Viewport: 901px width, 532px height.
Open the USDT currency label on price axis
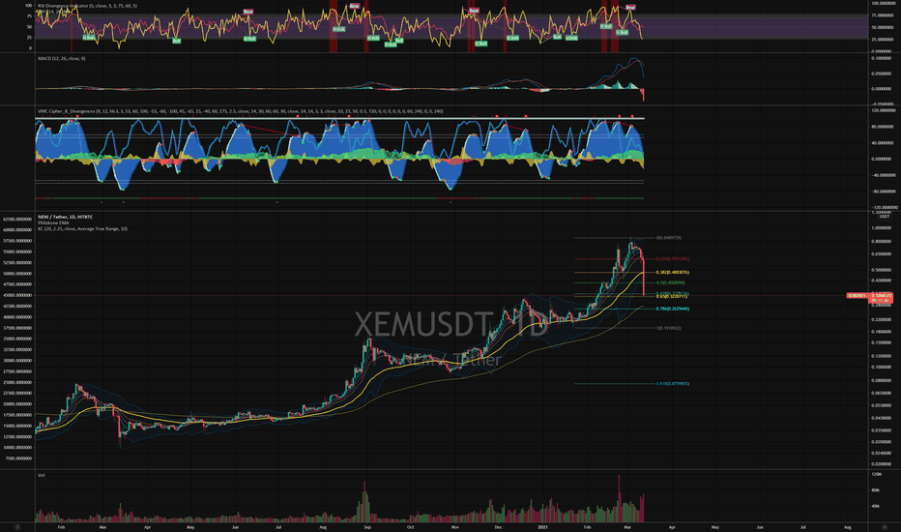coord(885,217)
